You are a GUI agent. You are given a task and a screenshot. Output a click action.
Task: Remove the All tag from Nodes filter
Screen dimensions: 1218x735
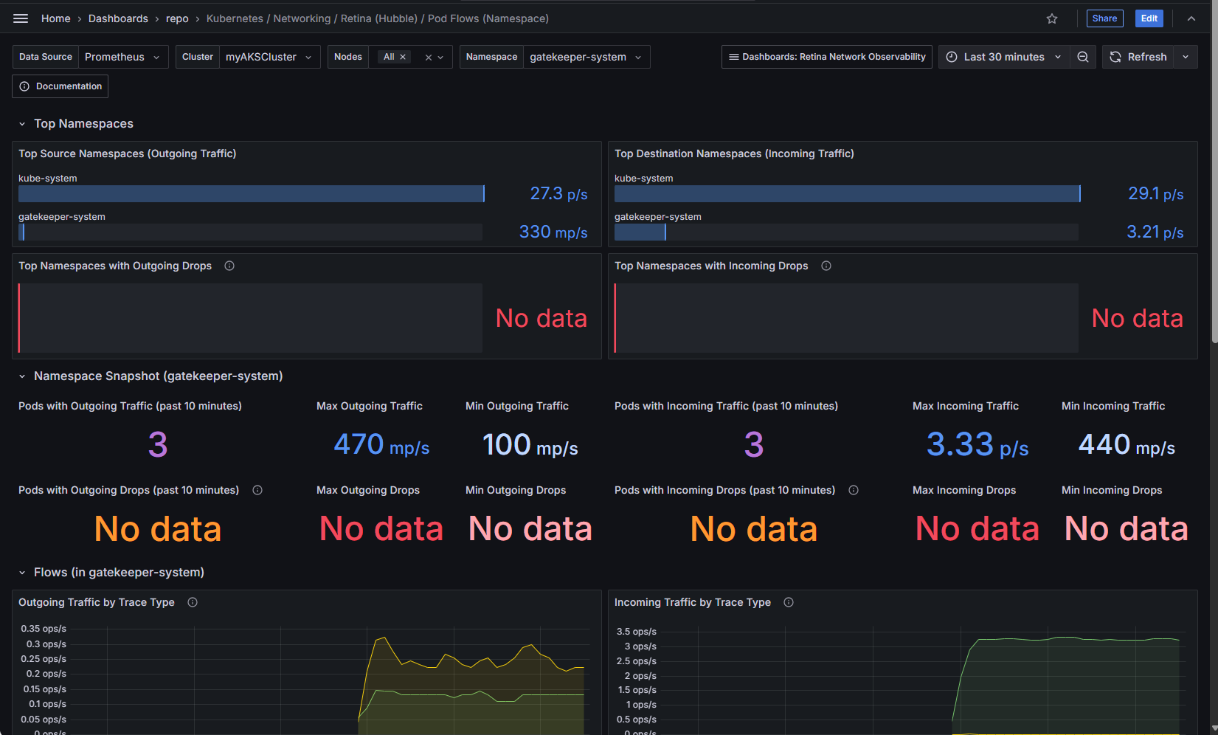click(x=403, y=57)
